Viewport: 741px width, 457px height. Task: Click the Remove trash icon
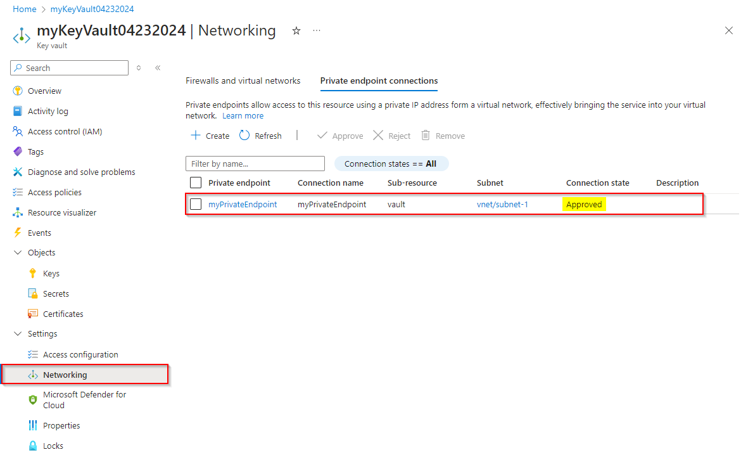click(434, 136)
